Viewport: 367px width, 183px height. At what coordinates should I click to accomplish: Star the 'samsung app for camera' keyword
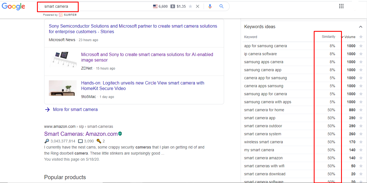361,94
